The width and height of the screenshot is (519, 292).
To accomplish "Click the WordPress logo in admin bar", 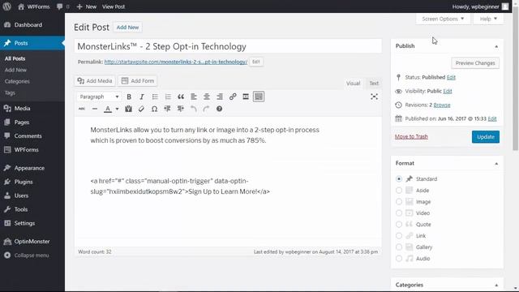I will (7, 6).
